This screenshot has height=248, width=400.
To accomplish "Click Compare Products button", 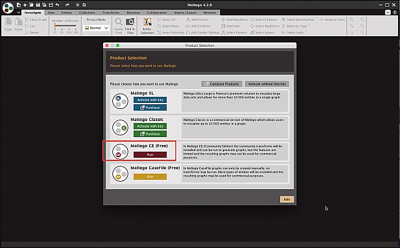I will (221, 84).
